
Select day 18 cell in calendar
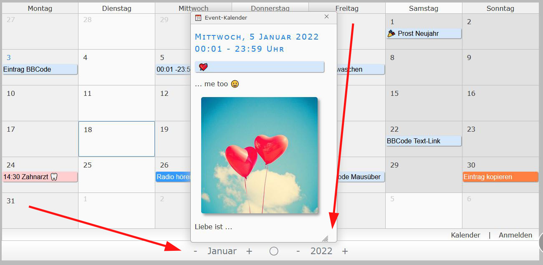pyautogui.click(x=116, y=139)
